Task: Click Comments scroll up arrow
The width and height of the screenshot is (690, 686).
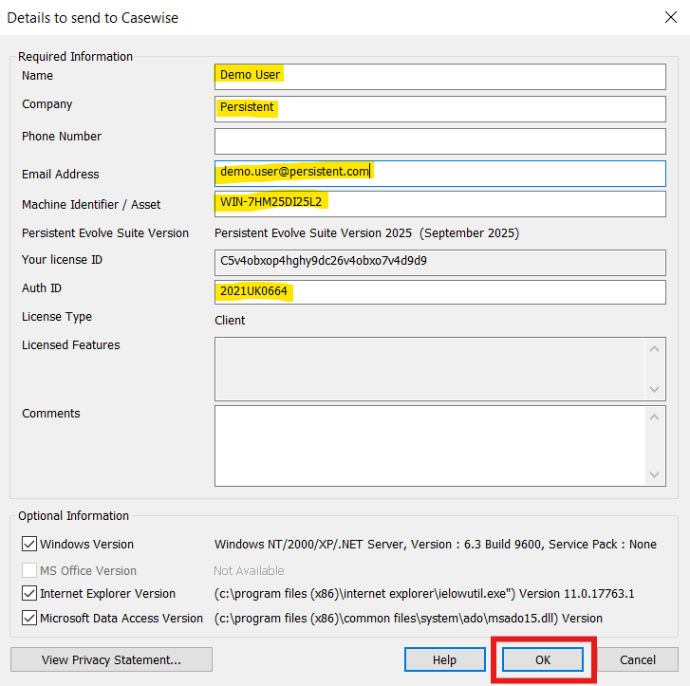Action: click(x=654, y=417)
